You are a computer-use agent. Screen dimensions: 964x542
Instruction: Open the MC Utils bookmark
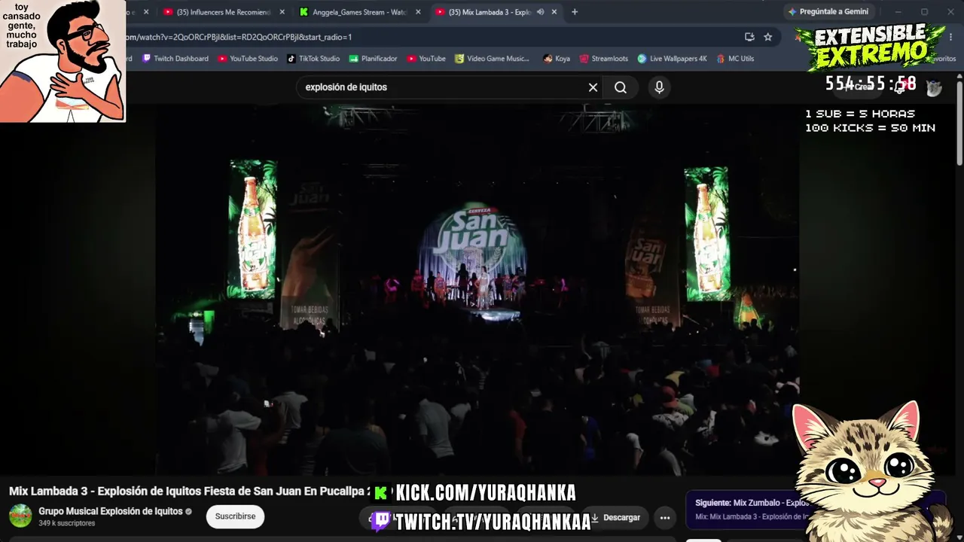coord(735,59)
